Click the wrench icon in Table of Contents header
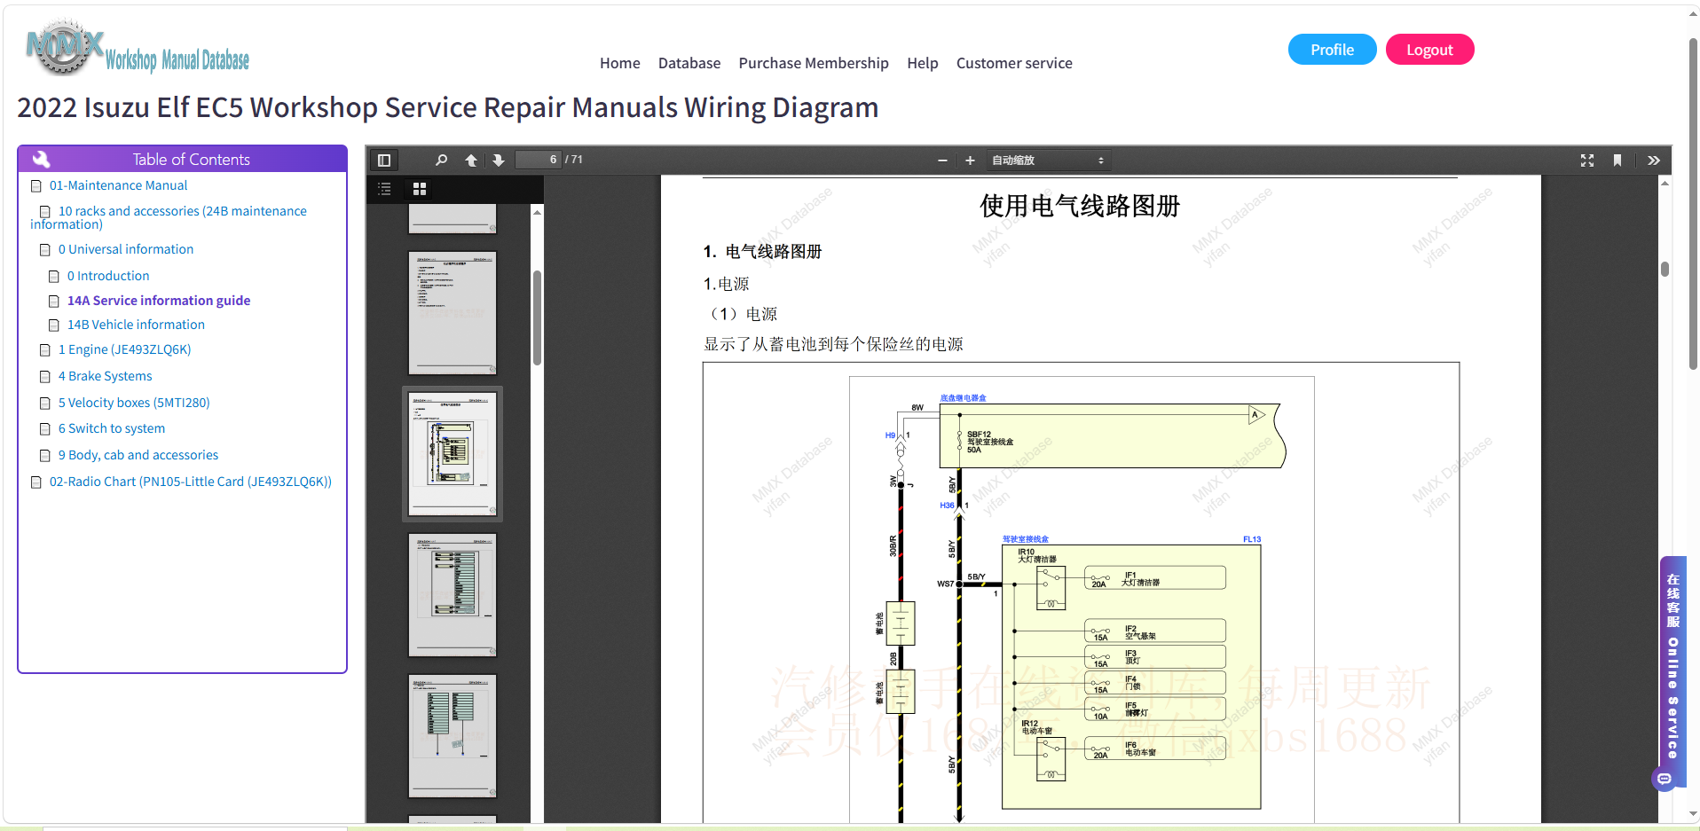Viewport: 1700px width, 831px height. [x=41, y=160]
